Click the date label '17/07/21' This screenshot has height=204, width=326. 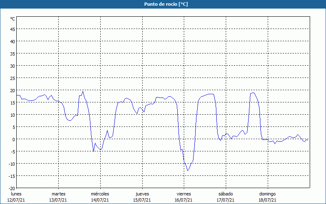pyautogui.click(x=226, y=200)
